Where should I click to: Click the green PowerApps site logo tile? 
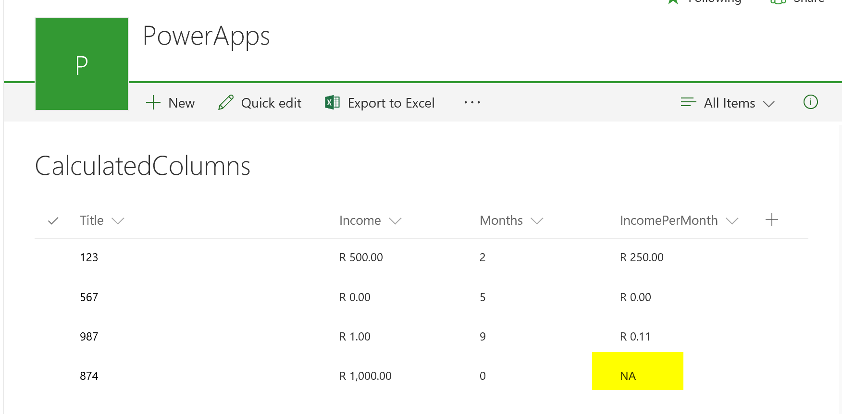click(82, 64)
